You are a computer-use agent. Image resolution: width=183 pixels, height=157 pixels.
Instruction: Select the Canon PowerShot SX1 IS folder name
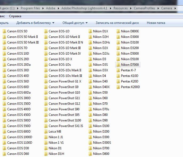coord(66,126)
